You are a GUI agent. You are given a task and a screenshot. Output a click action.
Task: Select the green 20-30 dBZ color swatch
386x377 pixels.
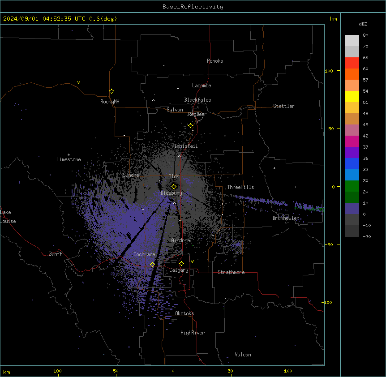[352, 186]
